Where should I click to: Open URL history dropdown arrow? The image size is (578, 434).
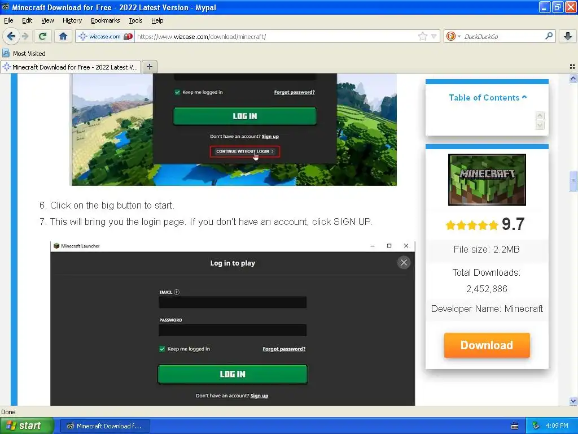coord(434,36)
